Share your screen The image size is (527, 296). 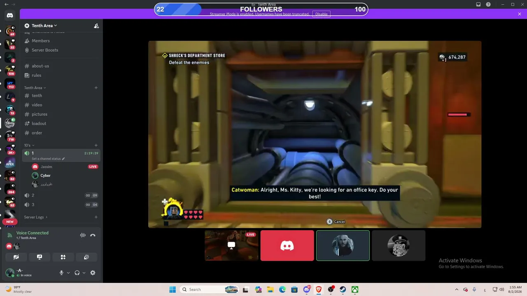point(40,257)
